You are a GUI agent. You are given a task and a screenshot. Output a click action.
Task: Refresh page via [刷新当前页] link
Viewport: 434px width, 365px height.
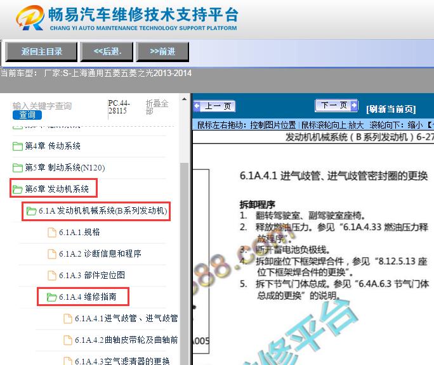coord(391,109)
